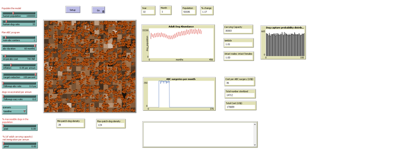Adjust the pimd slider
This screenshot has height=168, width=394.
20,145
